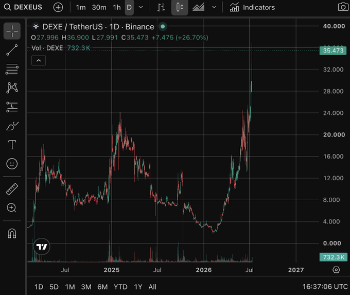350x295 pixels.
Task: Click the add symbol plus icon
Action: point(58,7)
